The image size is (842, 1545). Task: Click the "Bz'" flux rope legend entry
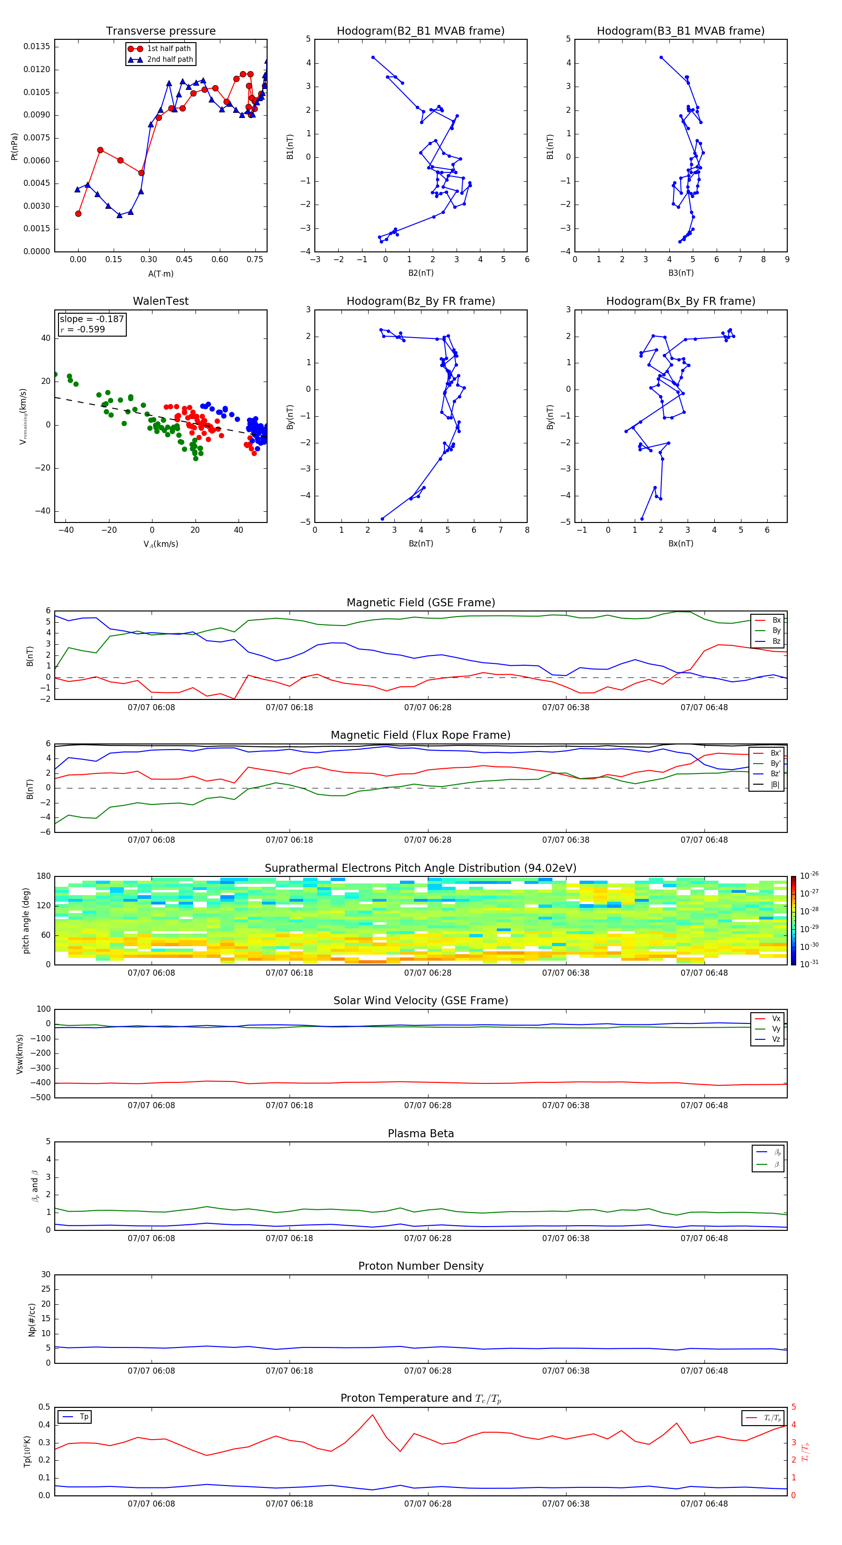click(767, 774)
